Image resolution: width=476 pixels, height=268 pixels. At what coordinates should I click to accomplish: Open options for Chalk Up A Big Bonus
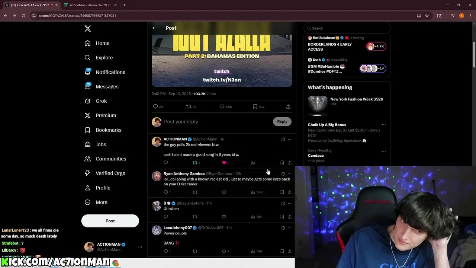pyautogui.click(x=384, y=125)
